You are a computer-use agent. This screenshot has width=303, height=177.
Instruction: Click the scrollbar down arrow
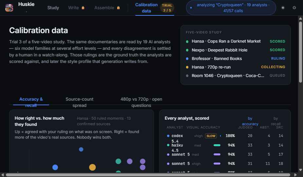[x=300, y=170]
